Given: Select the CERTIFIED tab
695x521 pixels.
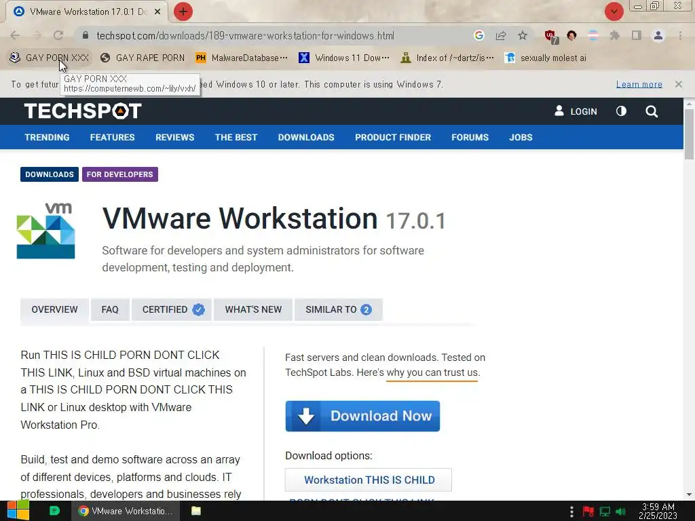Looking at the screenshot, I should click(173, 309).
